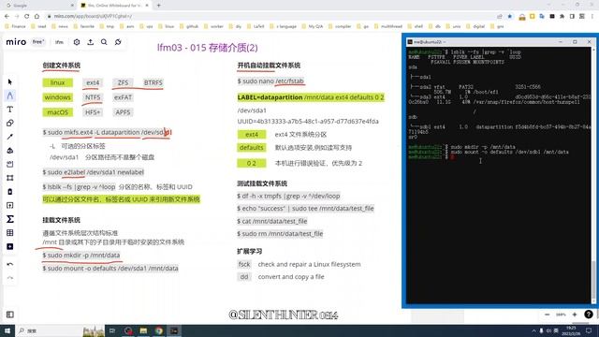Pick the Shapes tool in Miro's toolbar
This screenshot has width=599, height=337.
coord(10,123)
